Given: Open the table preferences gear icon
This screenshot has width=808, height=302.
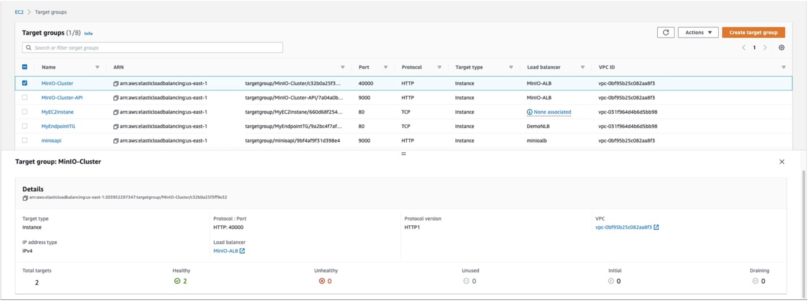Looking at the screenshot, I should 781,48.
